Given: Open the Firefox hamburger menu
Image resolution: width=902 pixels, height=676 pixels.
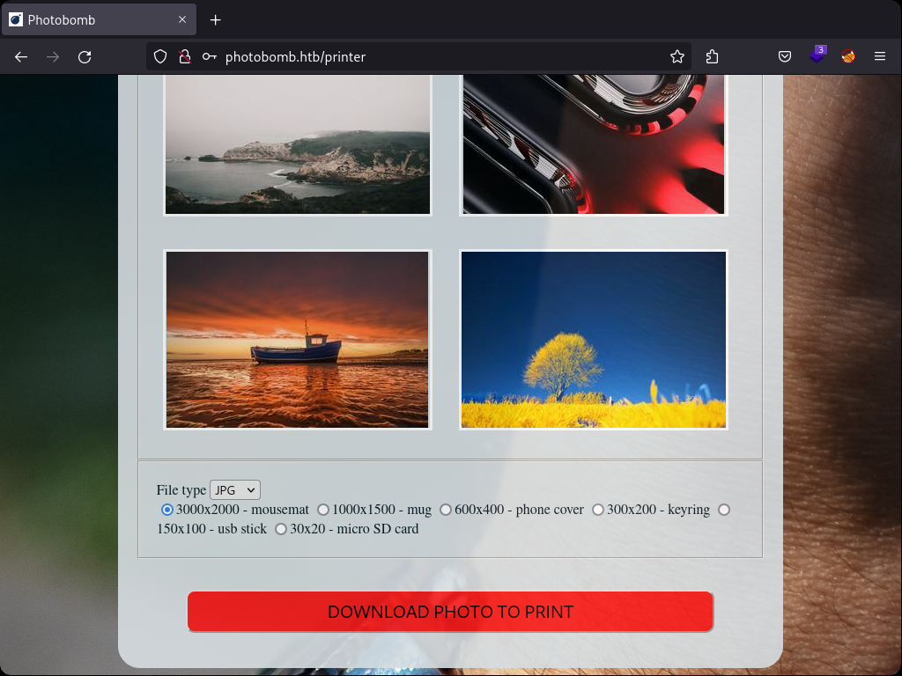Looking at the screenshot, I should click(879, 56).
